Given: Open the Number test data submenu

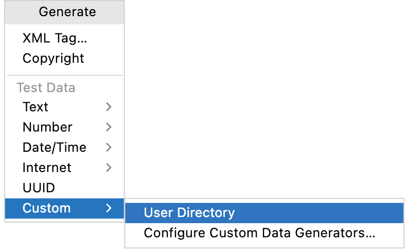Looking at the screenshot, I should point(64,127).
